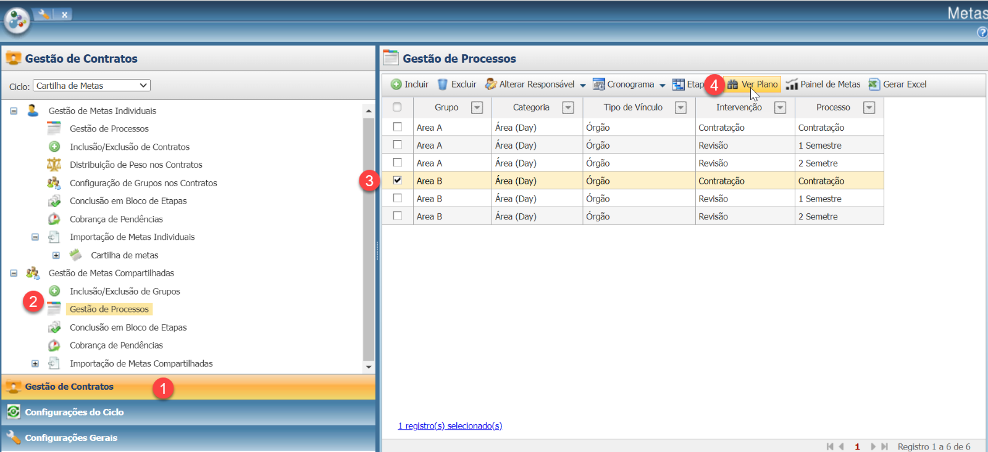This screenshot has height=452, width=988.
Task: Open the help question mark icon
Action: click(982, 32)
